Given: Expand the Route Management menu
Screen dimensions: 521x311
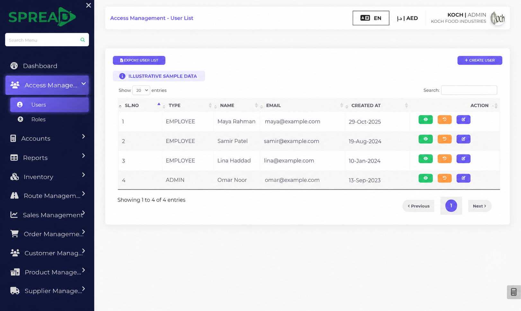Looking at the screenshot, I should click(x=47, y=196).
